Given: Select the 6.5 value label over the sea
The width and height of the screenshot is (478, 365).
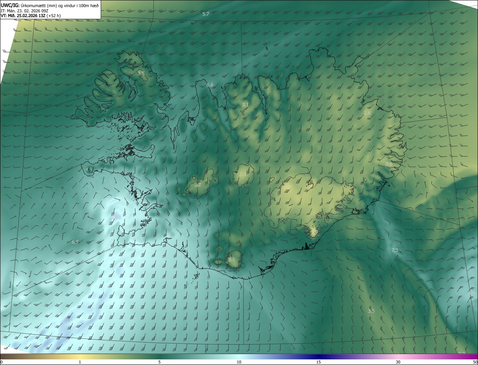Looking at the screenshot, I should (x=75, y=242).
